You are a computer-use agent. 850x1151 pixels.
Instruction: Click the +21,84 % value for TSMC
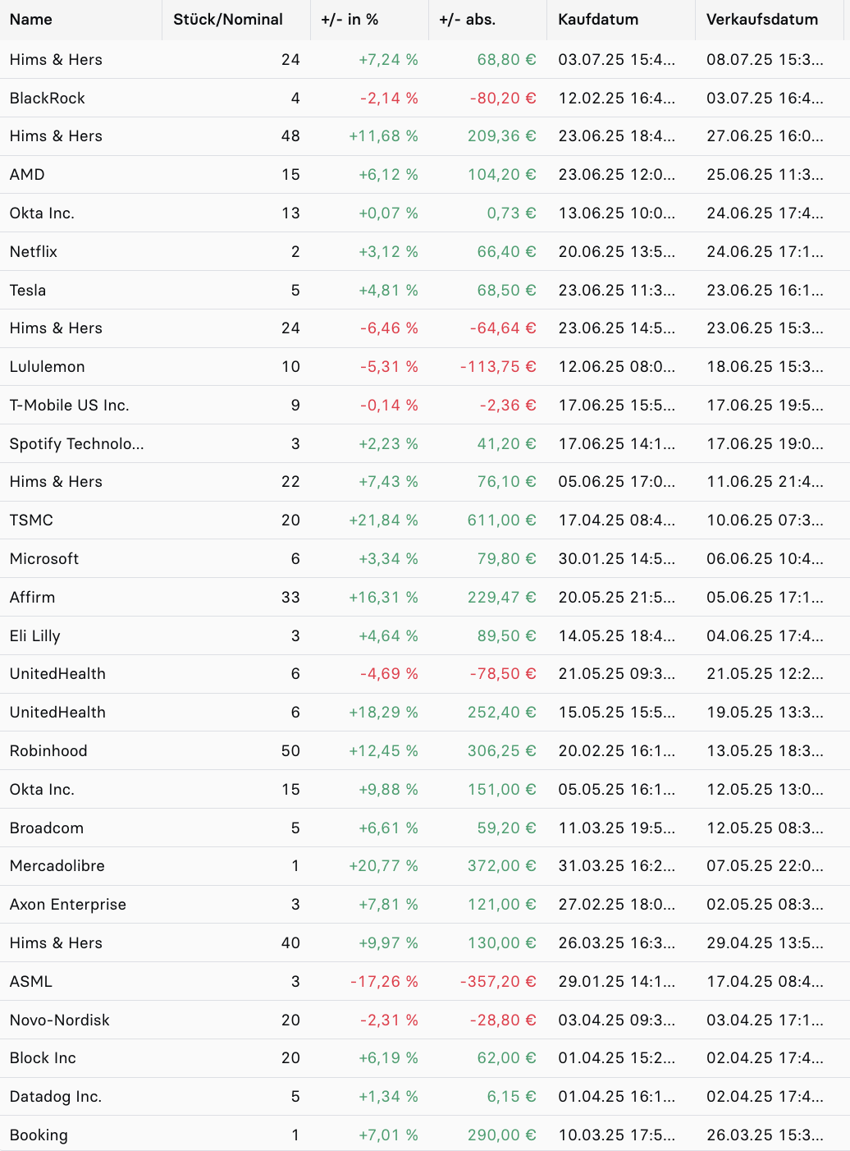383,520
